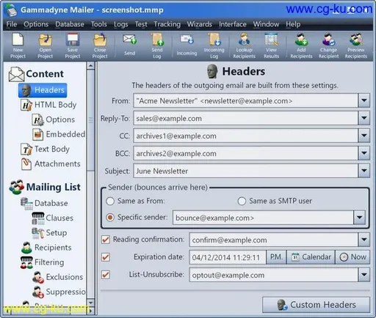Open HTML Body in the sidebar
376x318 pixels.
click(x=48, y=105)
